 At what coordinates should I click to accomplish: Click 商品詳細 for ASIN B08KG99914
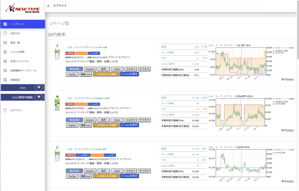74,69
